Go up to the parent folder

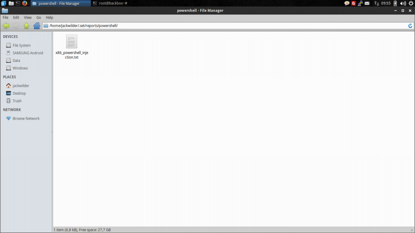(x=26, y=25)
